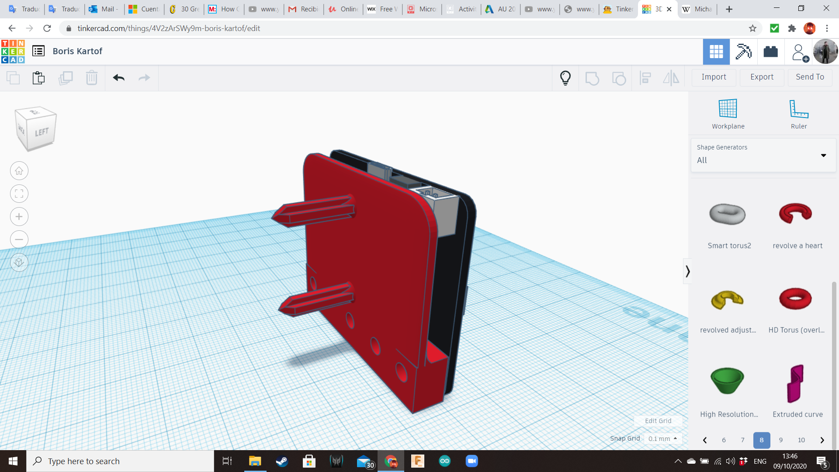Image resolution: width=839 pixels, height=472 pixels.
Task: Click the Export button
Action: (762, 77)
